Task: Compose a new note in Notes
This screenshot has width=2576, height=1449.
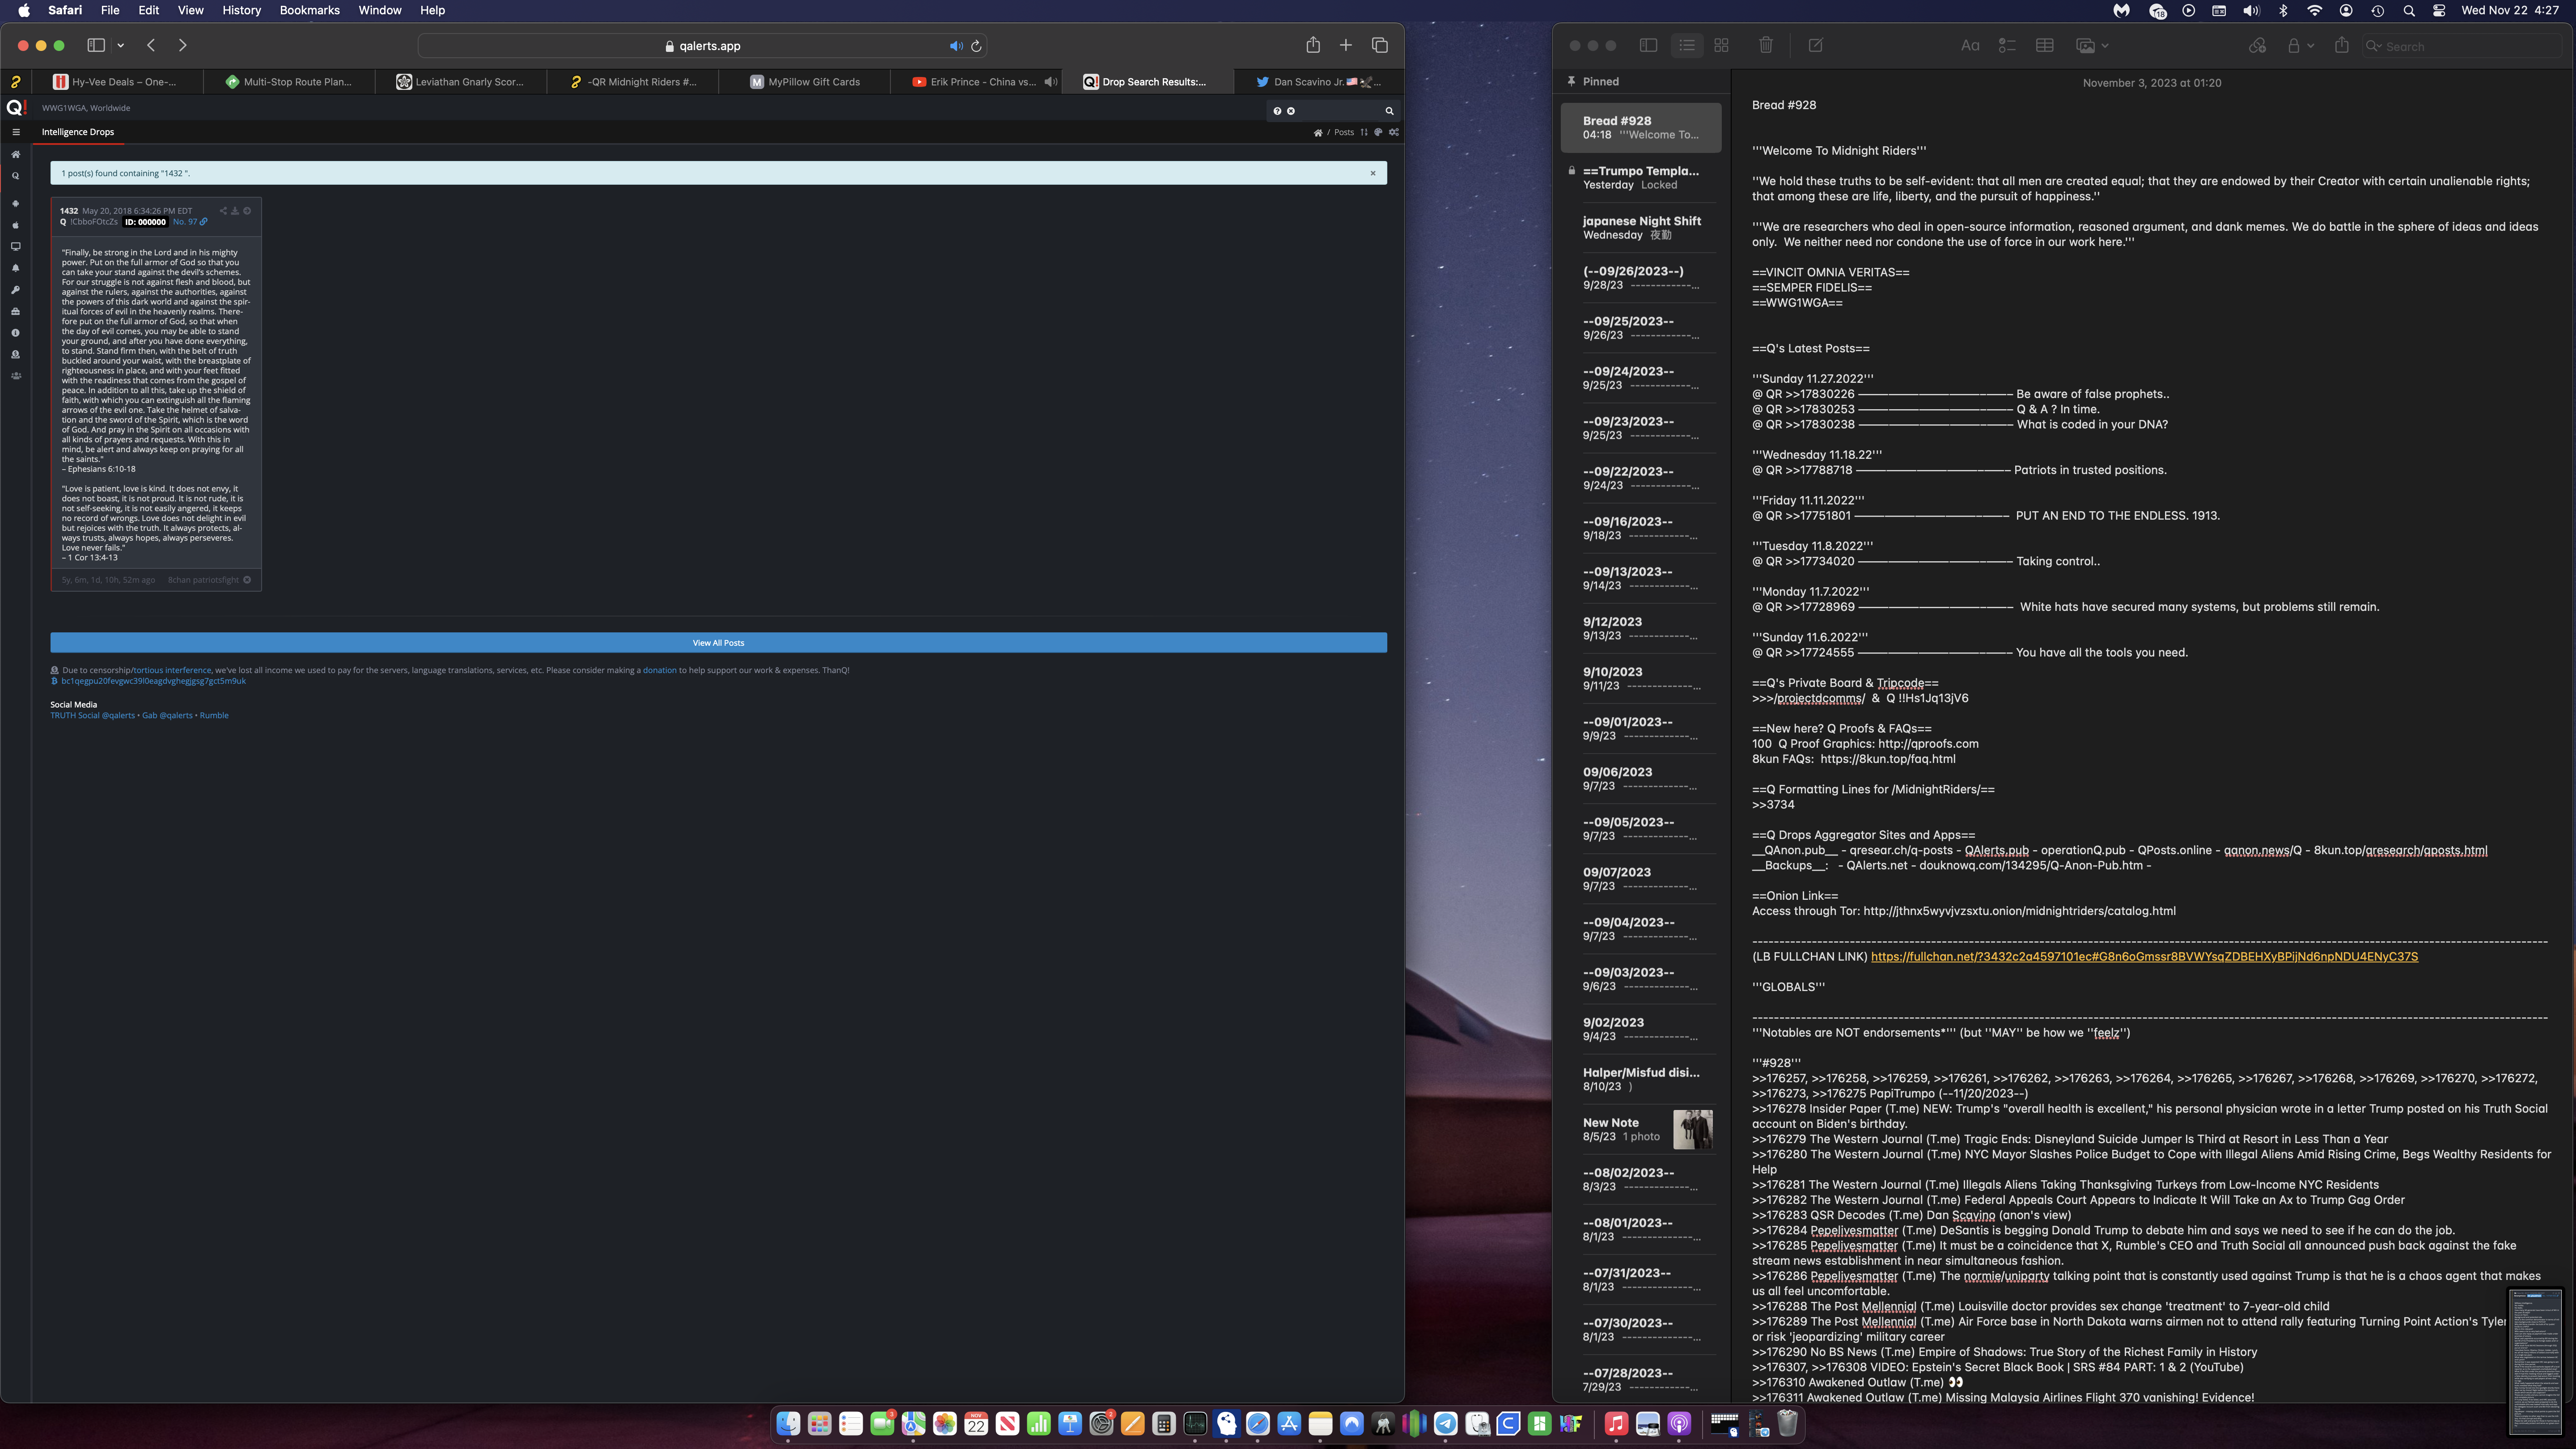Action: click(x=1816, y=45)
